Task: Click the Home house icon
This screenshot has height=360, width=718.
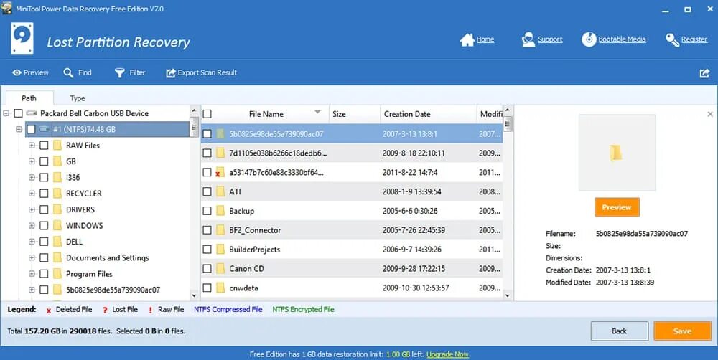Action: pos(467,39)
